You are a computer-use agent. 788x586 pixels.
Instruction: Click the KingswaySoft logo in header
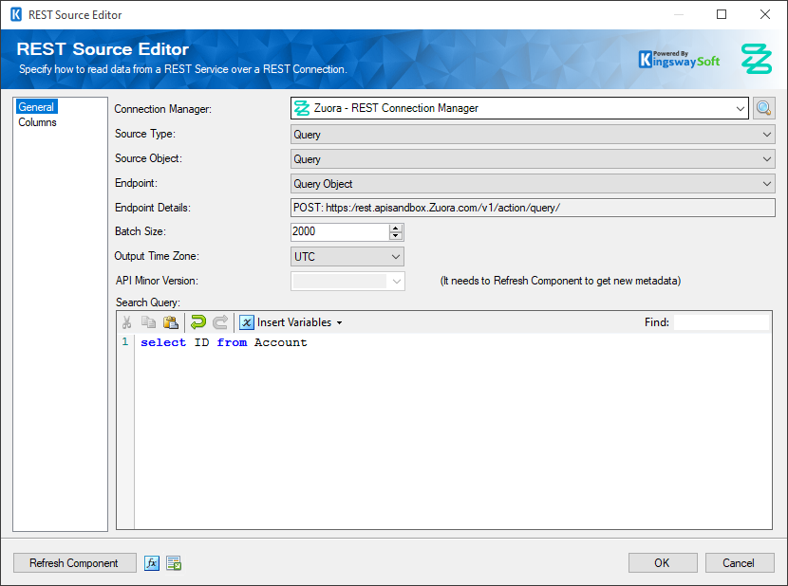679,60
